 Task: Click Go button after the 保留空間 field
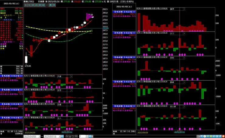(90, 136)
